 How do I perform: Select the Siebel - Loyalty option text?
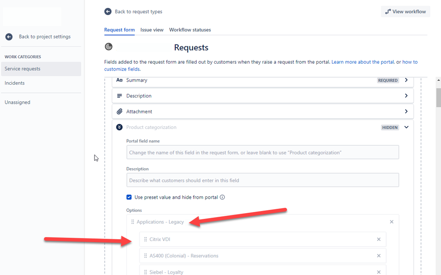click(x=166, y=272)
